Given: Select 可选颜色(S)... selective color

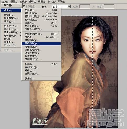Looking at the screenshot, I should (41, 47).
